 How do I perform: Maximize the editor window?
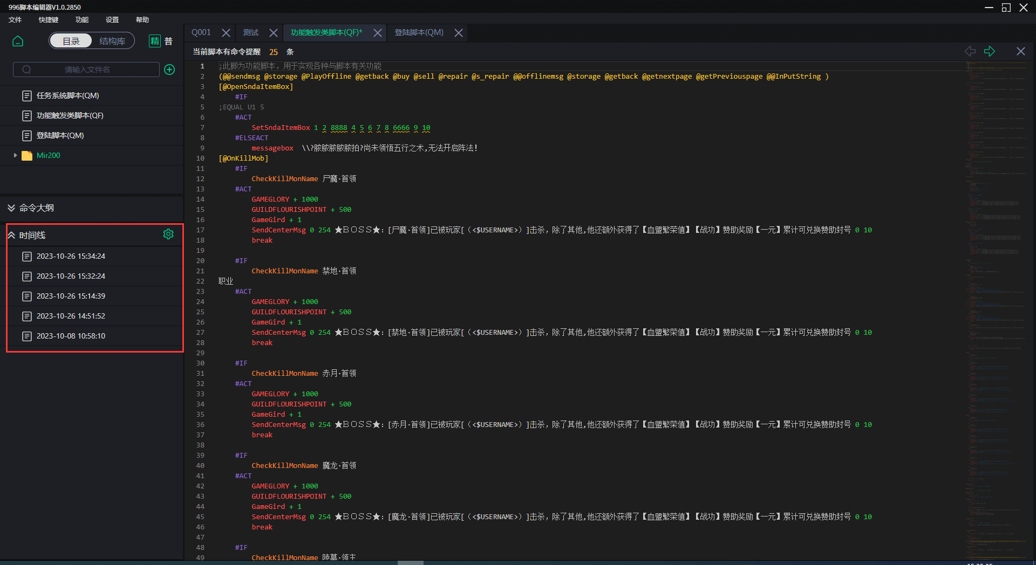pos(1006,8)
